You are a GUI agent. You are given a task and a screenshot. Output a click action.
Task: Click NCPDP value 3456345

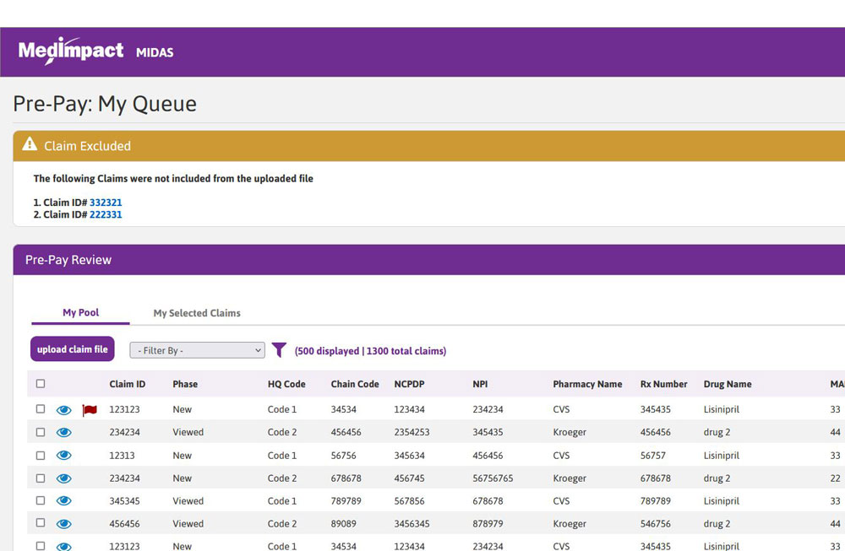coord(412,523)
